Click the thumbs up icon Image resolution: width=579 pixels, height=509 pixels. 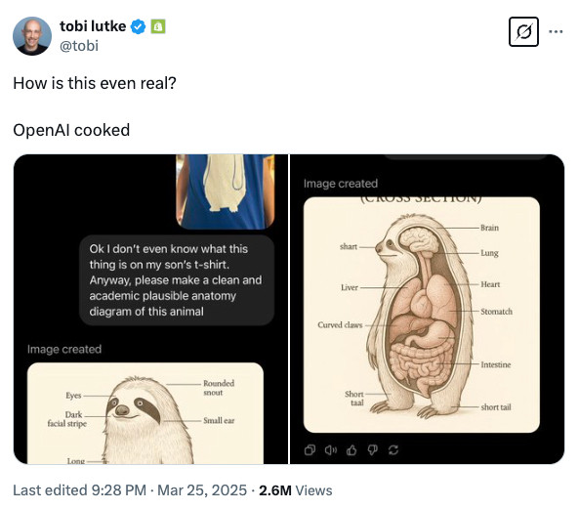point(352,450)
